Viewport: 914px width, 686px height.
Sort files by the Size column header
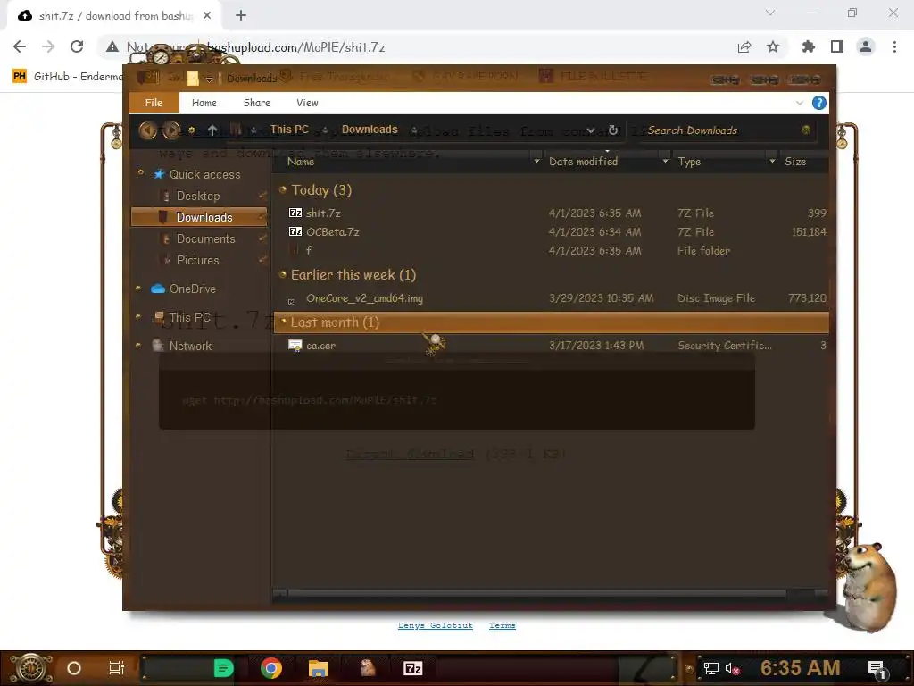795,162
